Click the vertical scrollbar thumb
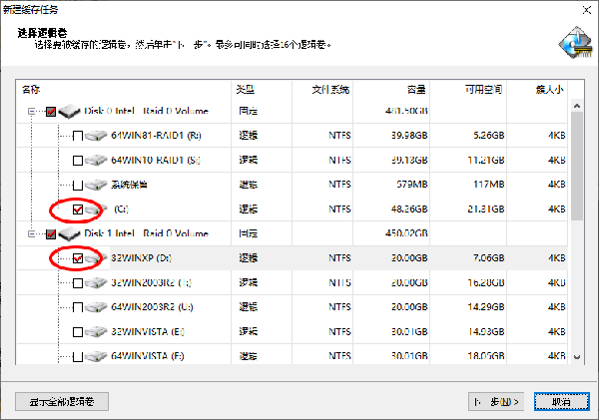Screen dimensions: 599x420 click(577, 166)
